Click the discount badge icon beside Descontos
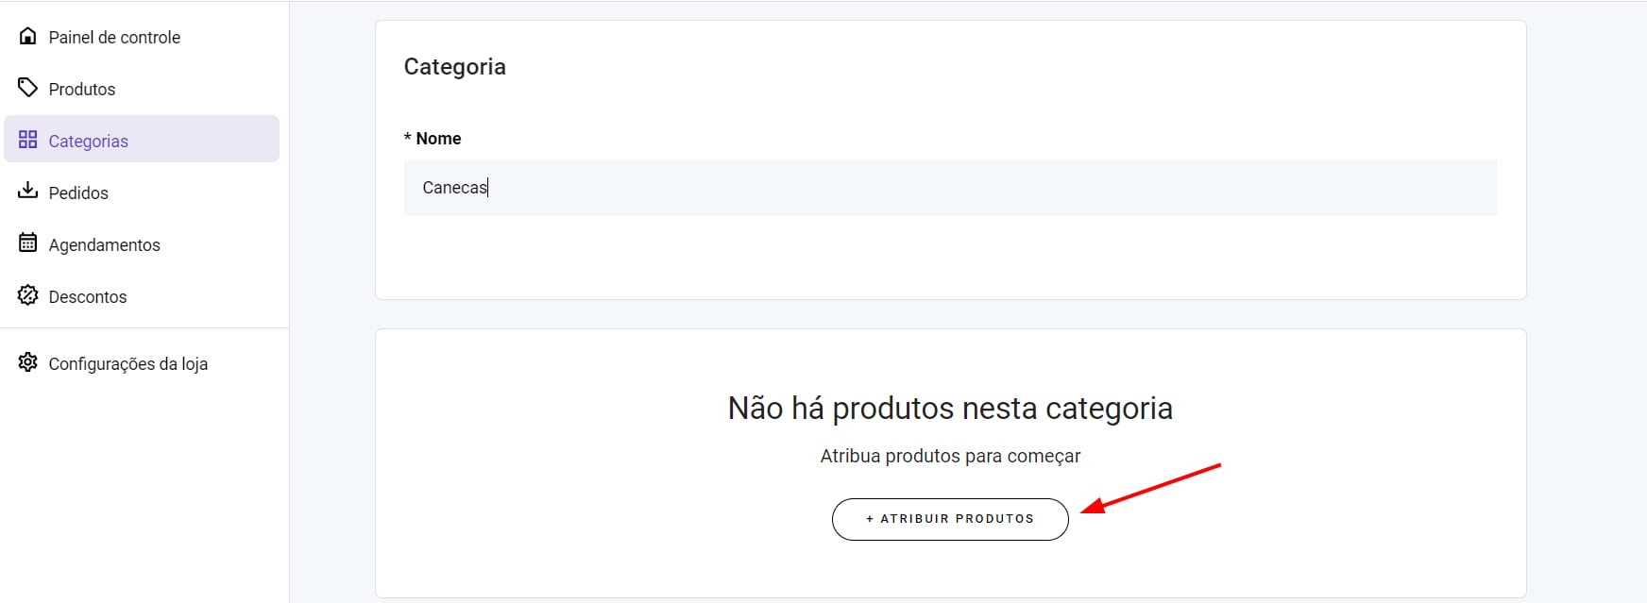Viewport: 1647px width, 603px height. [28, 295]
